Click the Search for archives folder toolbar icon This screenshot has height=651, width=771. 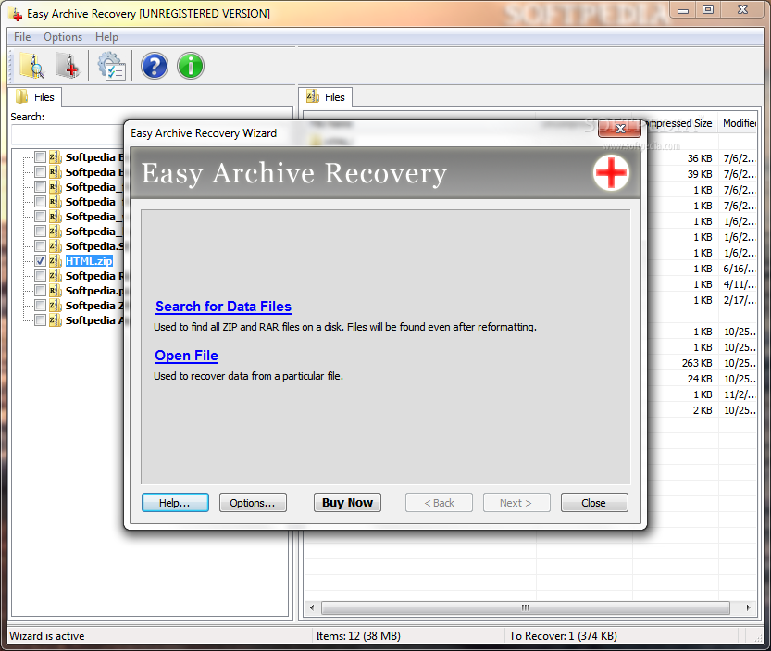[32, 66]
